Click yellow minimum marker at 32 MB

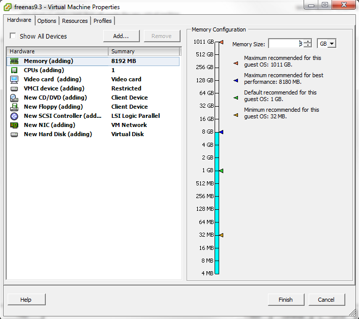pyautogui.click(x=221, y=235)
